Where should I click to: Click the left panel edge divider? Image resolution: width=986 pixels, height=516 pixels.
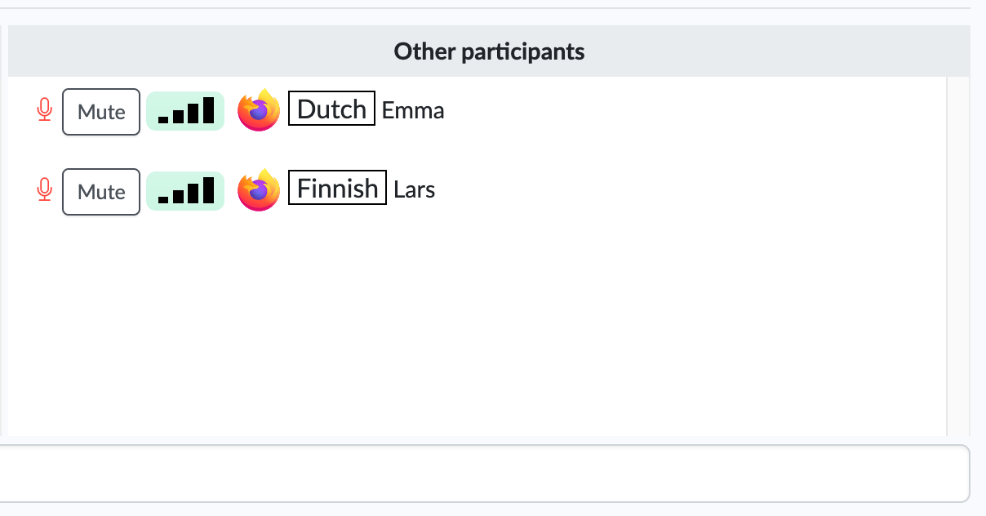4,230
